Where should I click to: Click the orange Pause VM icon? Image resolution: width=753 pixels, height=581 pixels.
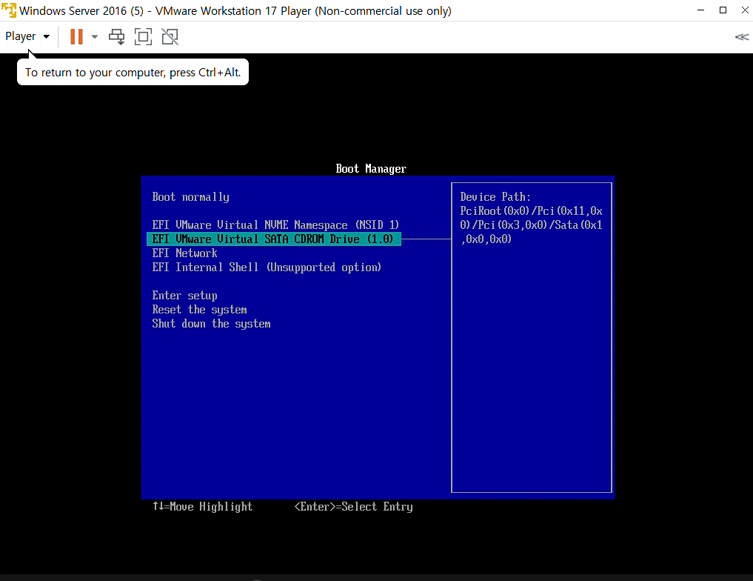tap(76, 36)
